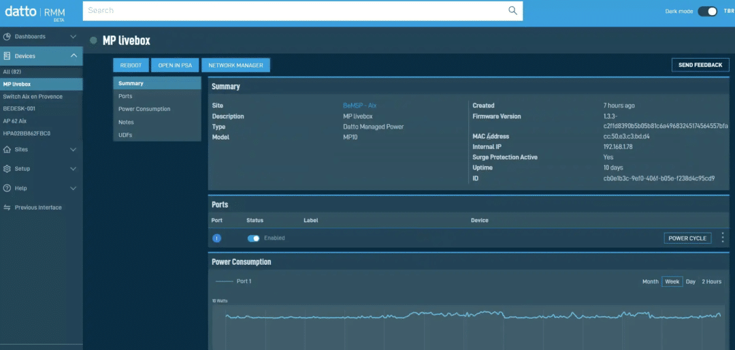Click the OPEN IN PSA button
Screen dimensions: 735x350
click(x=175, y=65)
